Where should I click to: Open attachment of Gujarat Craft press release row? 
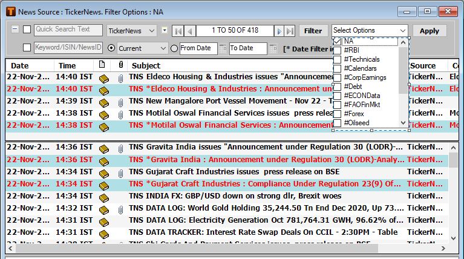[x=121, y=174]
